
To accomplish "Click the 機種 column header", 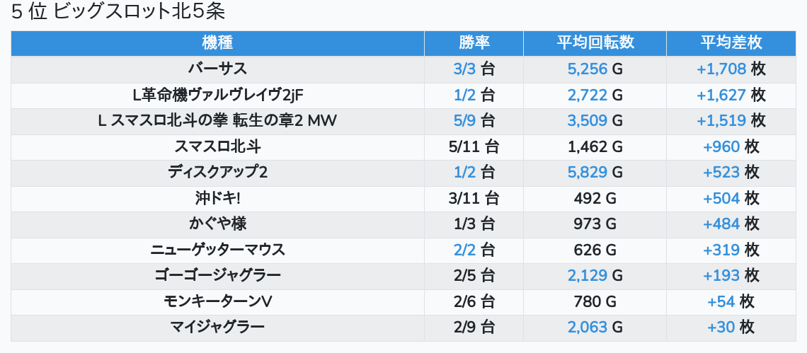I will (x=217, y=42).
